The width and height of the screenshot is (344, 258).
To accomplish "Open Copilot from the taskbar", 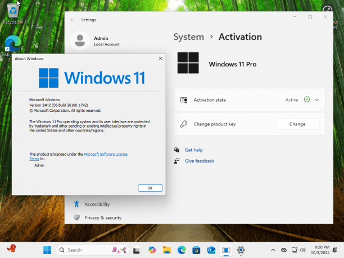I will pyautogui.click(x=152, y=250).
